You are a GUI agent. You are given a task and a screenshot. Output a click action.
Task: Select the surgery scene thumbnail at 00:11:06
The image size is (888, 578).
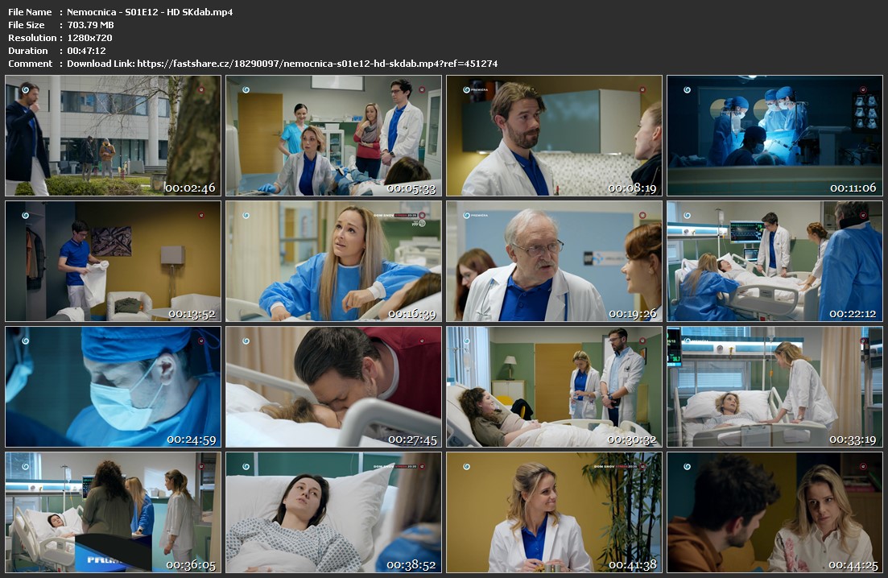(774, 135)
